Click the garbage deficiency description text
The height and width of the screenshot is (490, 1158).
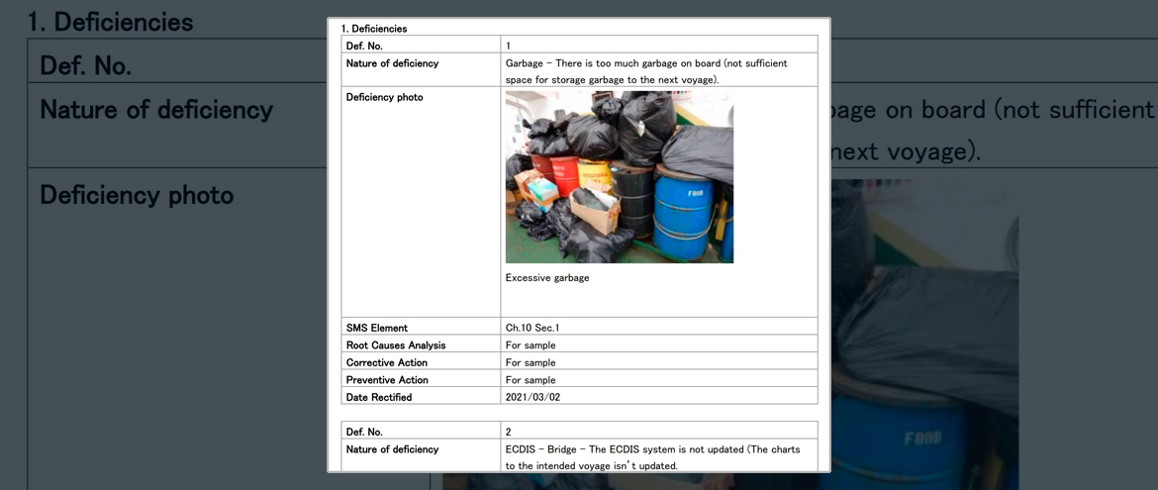click(x=647, y=71)
